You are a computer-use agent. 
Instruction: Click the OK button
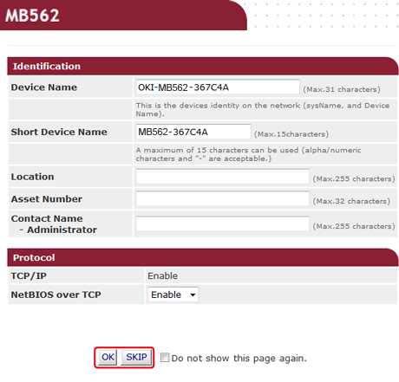(x=108, y=357)
